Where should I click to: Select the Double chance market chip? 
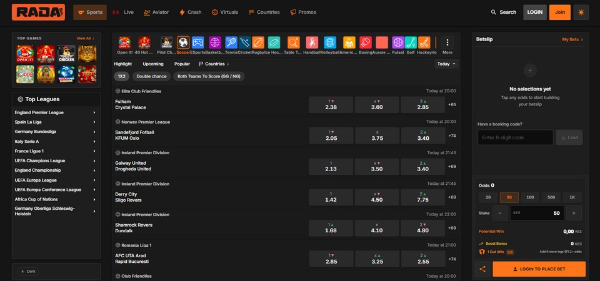[x=151, y=76]
